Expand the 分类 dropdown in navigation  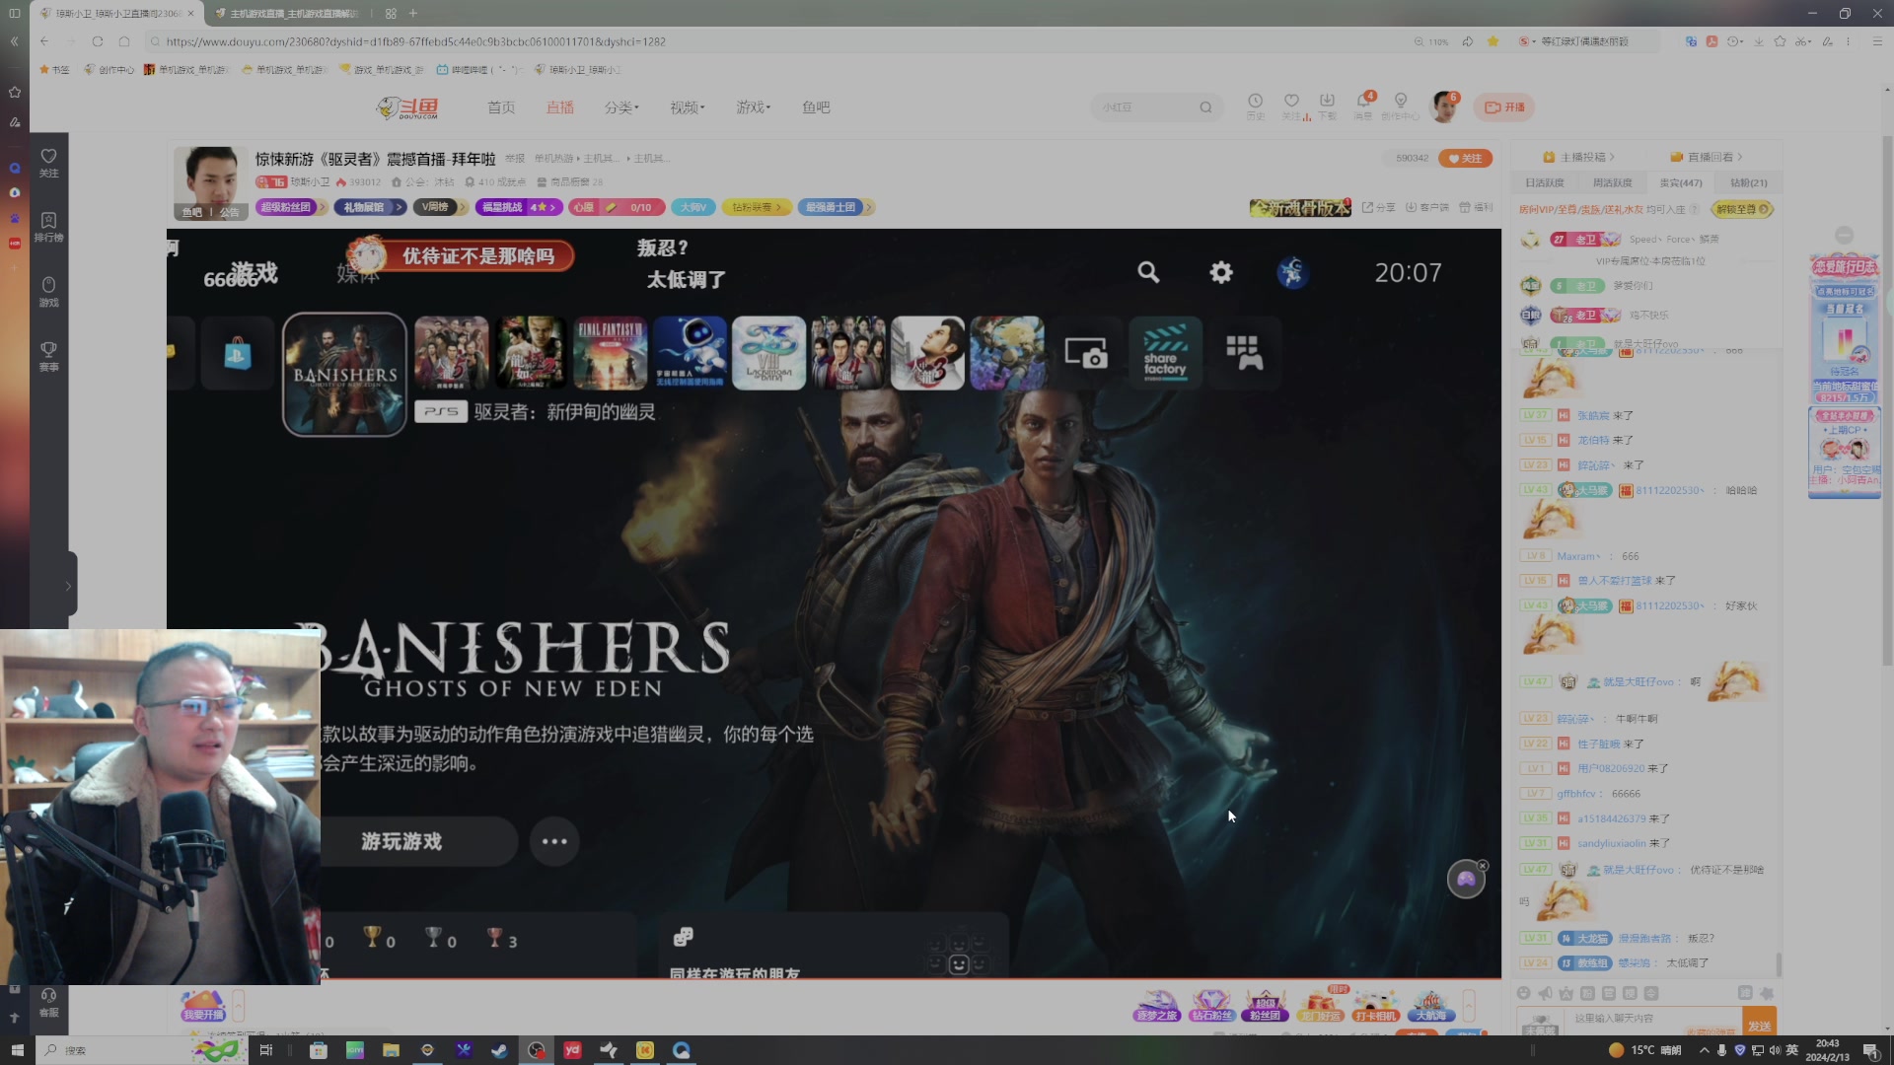coord(621,107)
